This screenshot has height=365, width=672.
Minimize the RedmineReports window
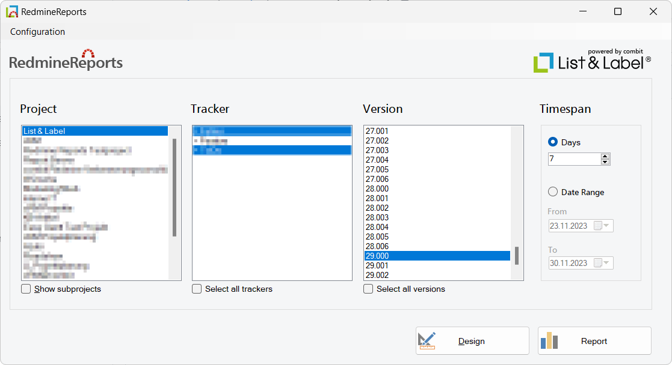583,11
